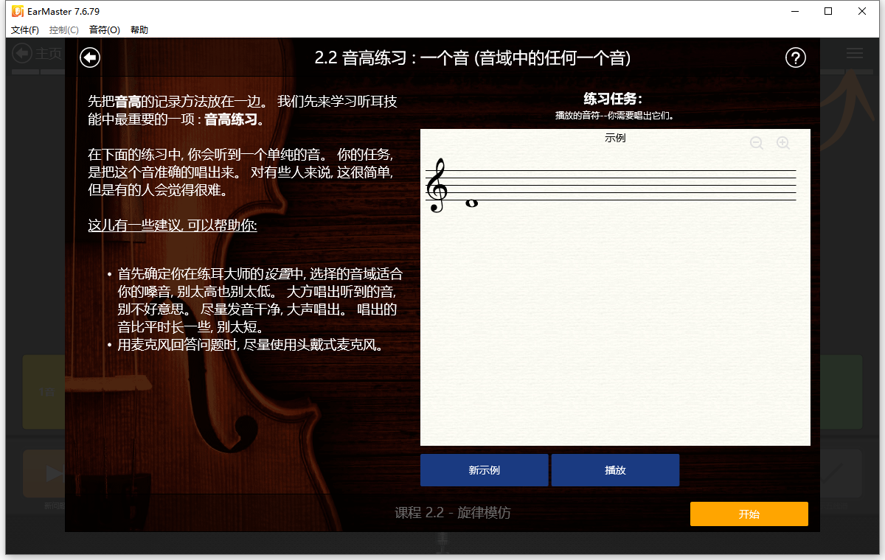Viewport: 885px width, 560px height.
Task: Maximize the EarMaster window
Action: pos(828,11)
